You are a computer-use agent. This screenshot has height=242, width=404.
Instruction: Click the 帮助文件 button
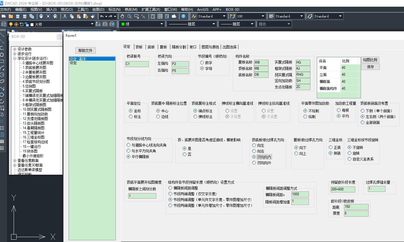tap(85, 50)
